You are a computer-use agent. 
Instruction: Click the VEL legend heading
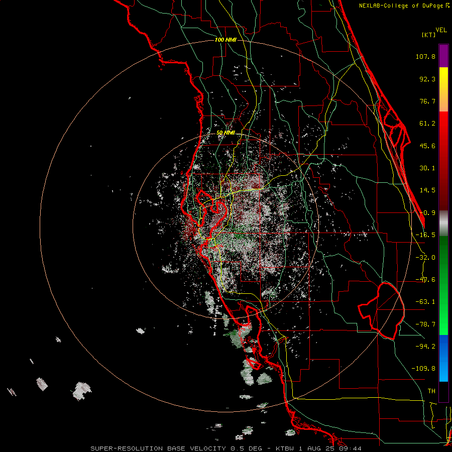click(x=441, y=30)
